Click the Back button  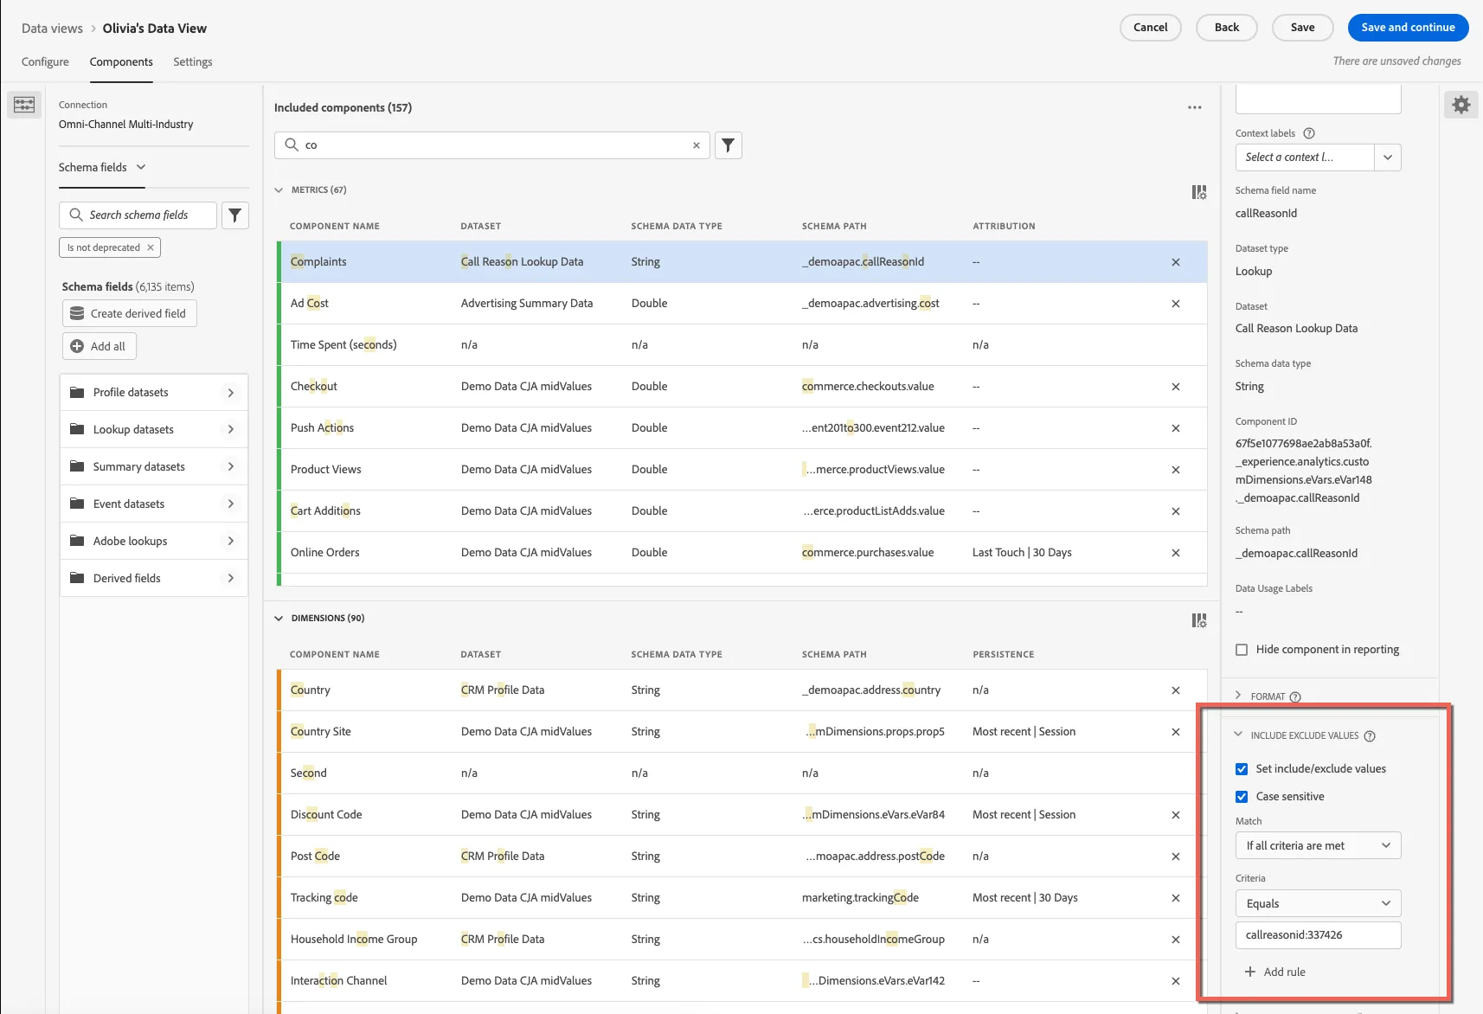point(1226,28)
